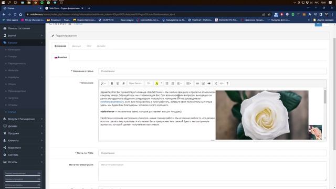Screen dimensions: 336x189
Task: Switch to the Дизайн tab
Action: 101,46
